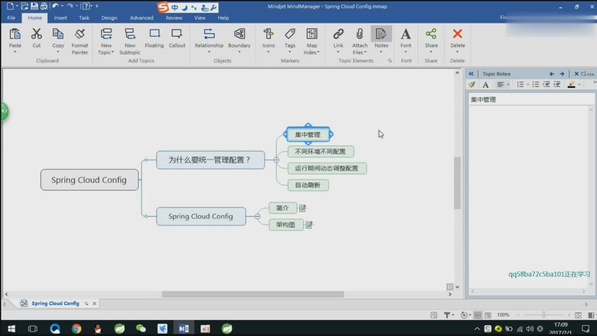Click the Open folder icon in quick access toolbar
The height and width of the screenshot is (336, 597).
pyautogui.click(x=25, y=6)
